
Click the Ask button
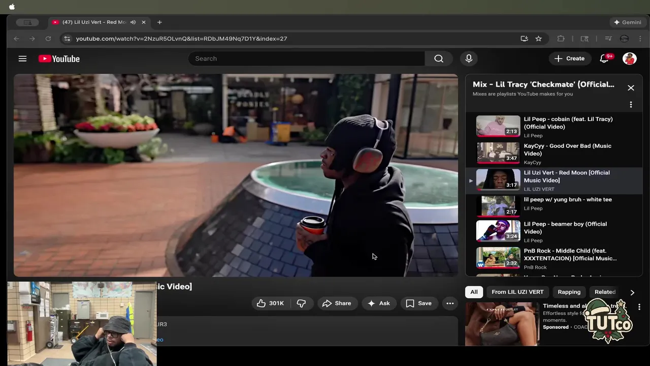coord(379,303)
